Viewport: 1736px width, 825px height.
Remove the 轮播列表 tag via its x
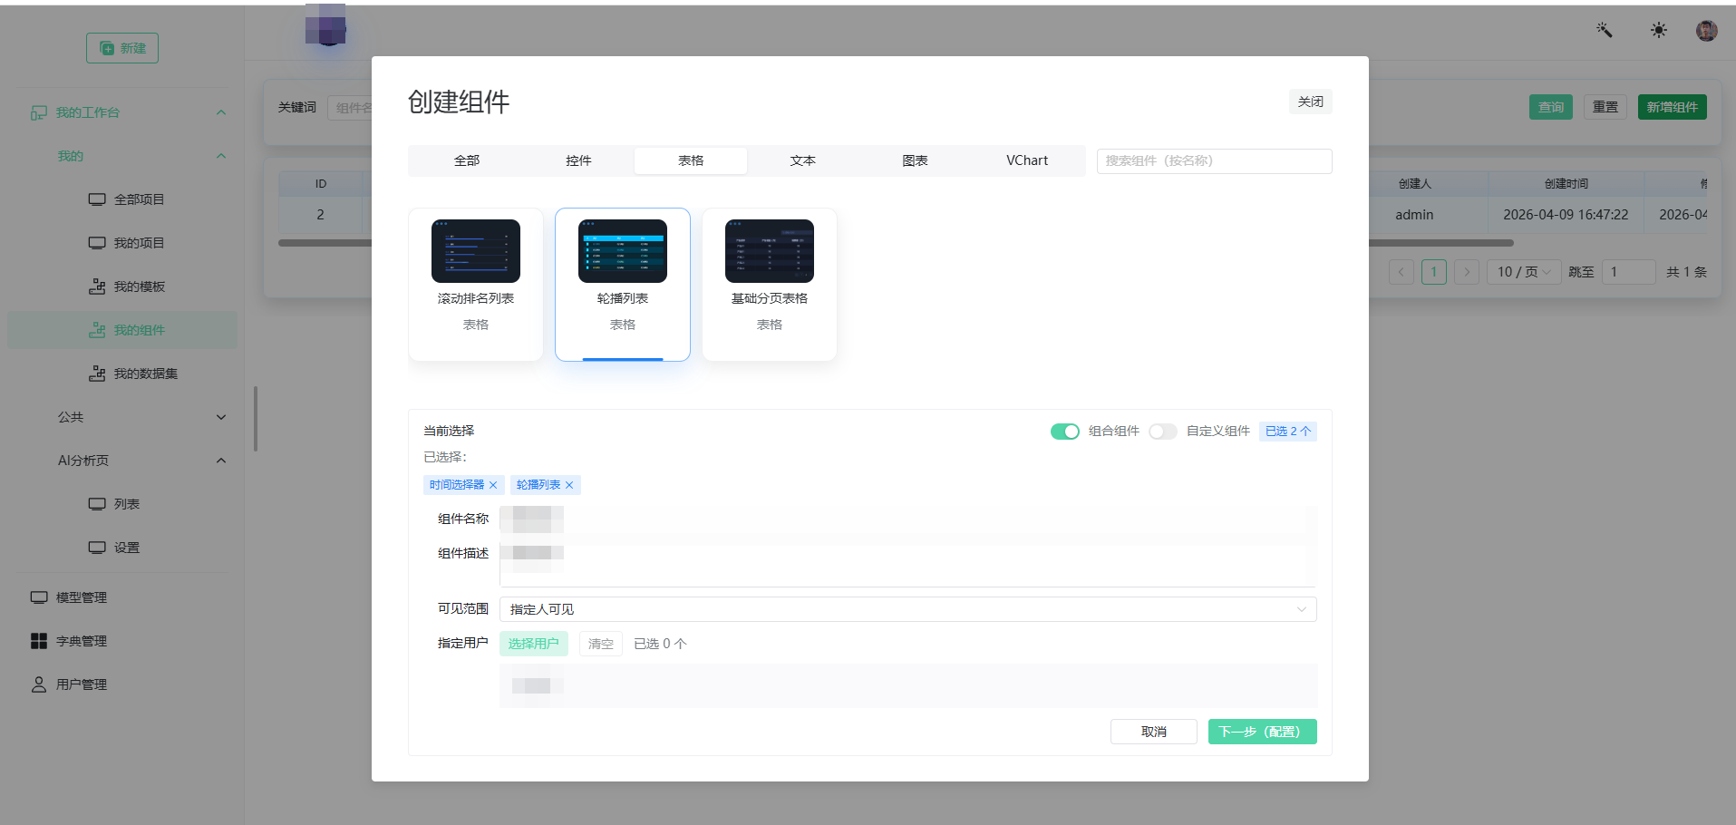click(x=569, y=485)
